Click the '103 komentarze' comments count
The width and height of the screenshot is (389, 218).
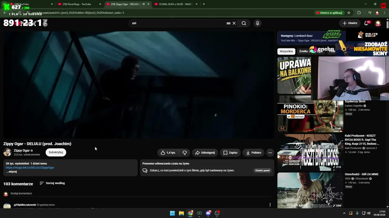(x=18, y=184)
